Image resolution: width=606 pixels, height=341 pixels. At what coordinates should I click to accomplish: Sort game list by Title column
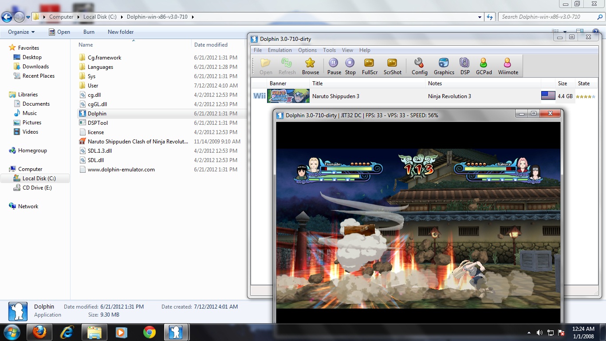[367, 83]
